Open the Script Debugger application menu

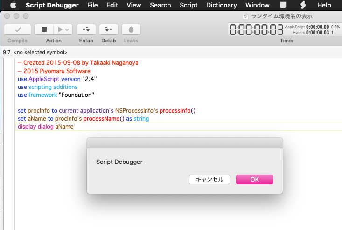52,5
